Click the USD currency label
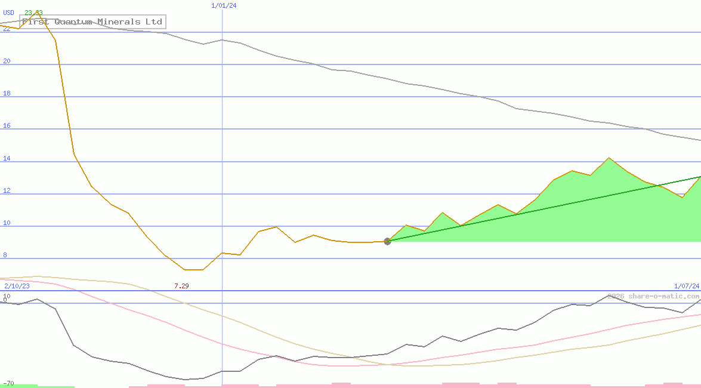Image resolution: width=701 pixels, height=388 pixels. (x=8, y=13)
